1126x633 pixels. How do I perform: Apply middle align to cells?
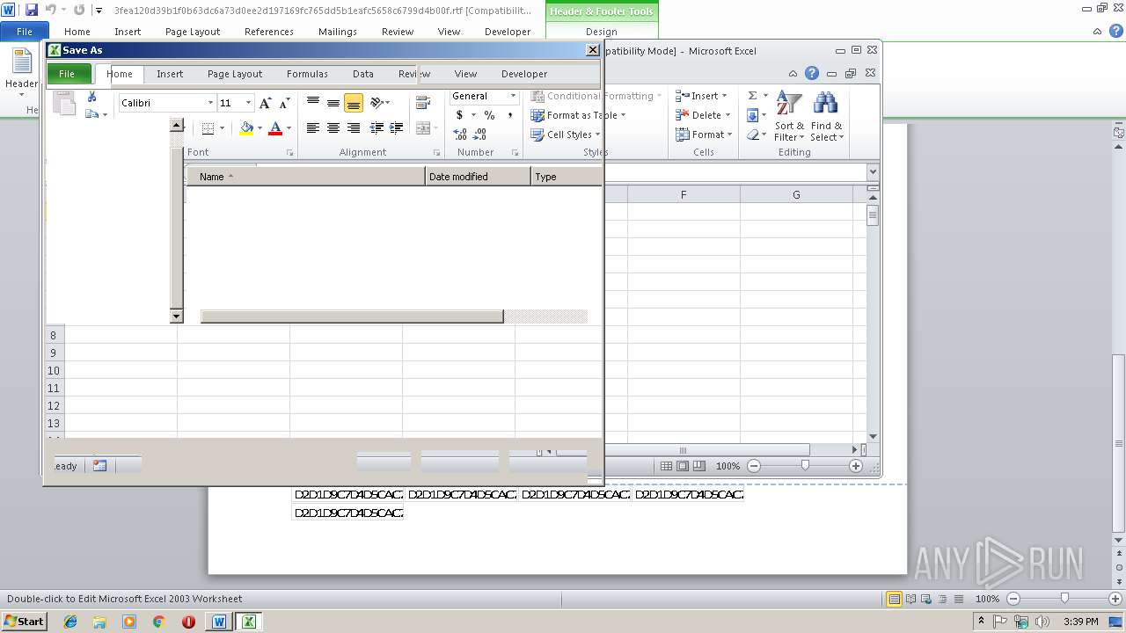tap(333, 103)
